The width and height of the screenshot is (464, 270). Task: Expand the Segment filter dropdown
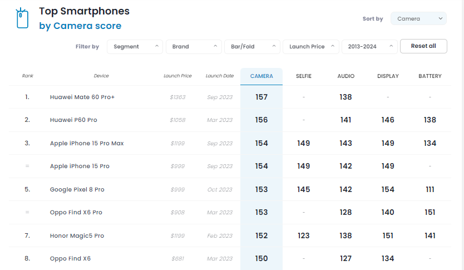point(135,46)
